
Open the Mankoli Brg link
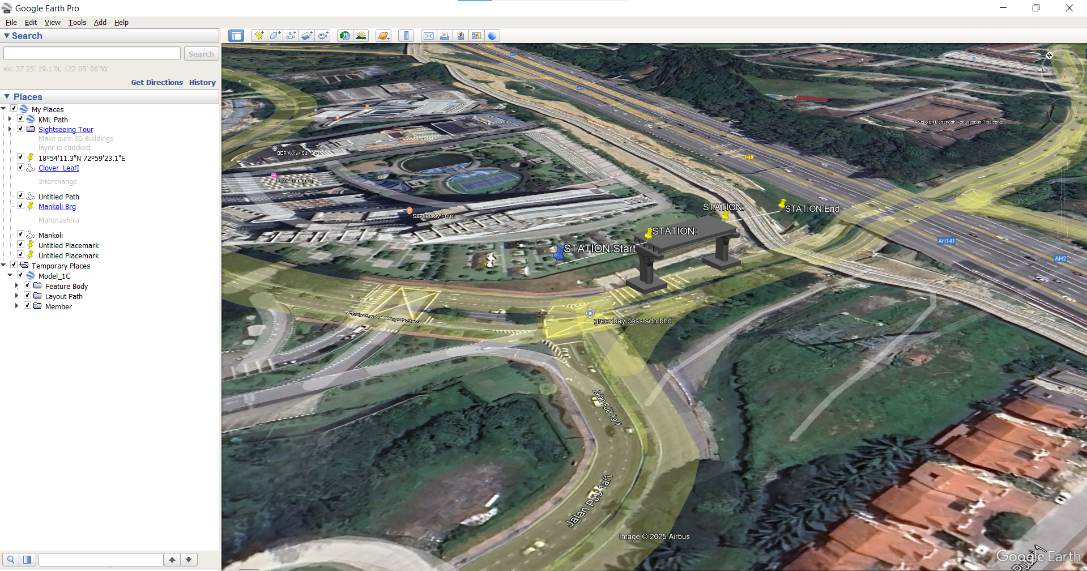pyautogui.click(x=57, y=207)
